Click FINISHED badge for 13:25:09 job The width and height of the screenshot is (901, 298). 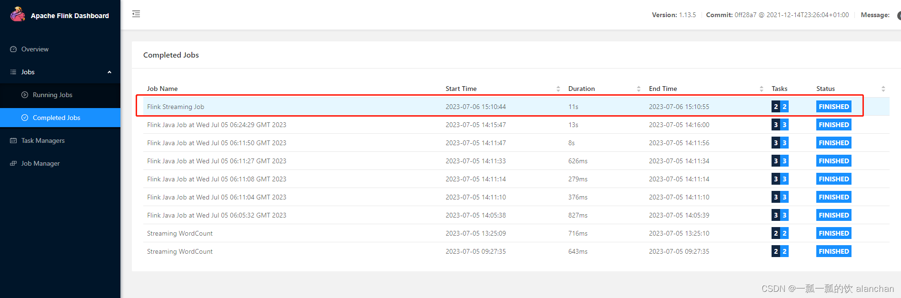coord(833,233)
